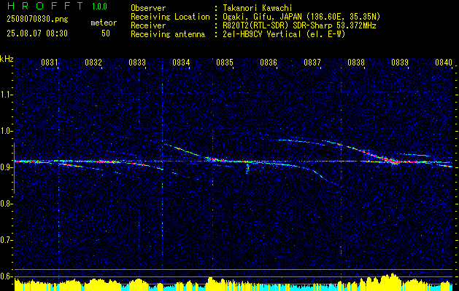Click the 0838 time marker
Image resolution: width=459 pixels, height=291 pixels.
click(x=356, y=62)
